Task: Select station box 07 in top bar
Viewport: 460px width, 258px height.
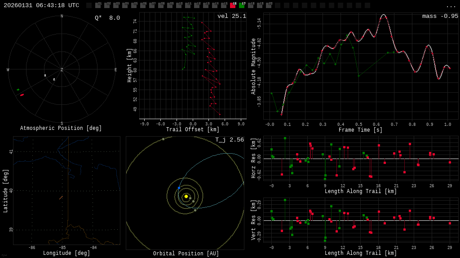Action: [x=152, y=5]
